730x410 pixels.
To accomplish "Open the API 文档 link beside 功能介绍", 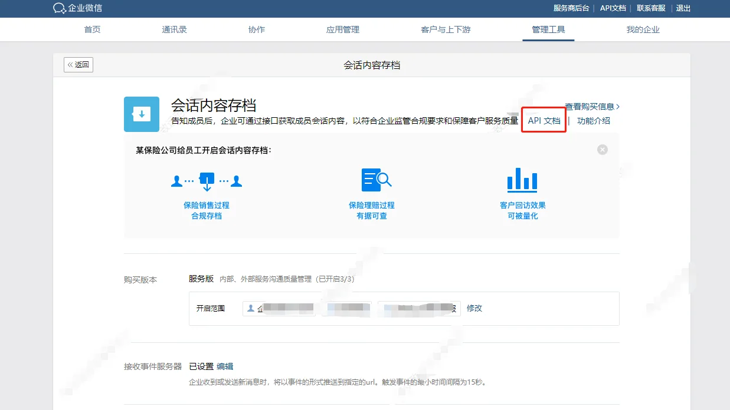I will [x=544, y=121].
